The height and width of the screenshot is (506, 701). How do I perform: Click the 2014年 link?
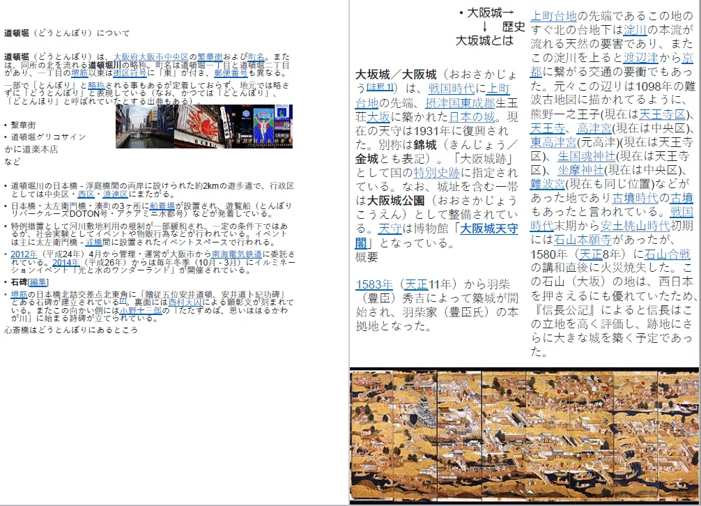pos(66,262)
